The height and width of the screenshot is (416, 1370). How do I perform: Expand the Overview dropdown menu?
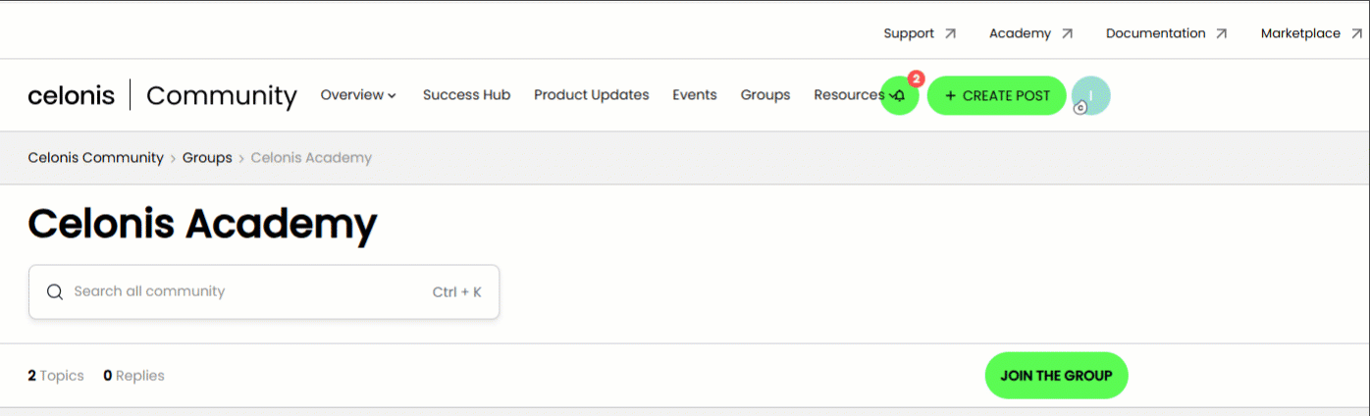(358, 95)
